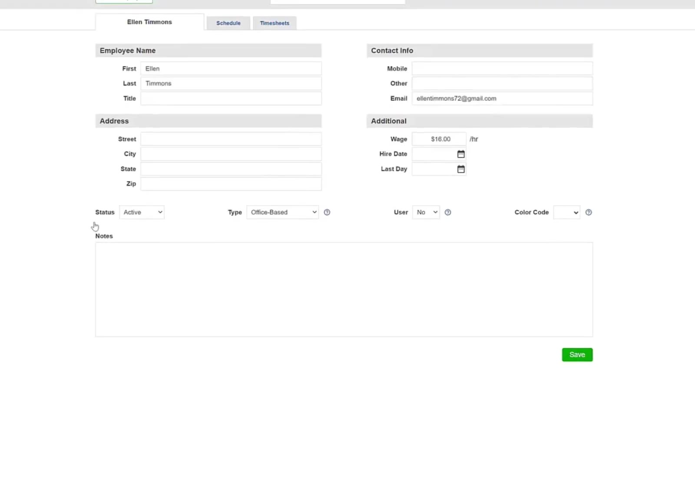Click the /hr label beside Wage

click(x=474, y=139)
